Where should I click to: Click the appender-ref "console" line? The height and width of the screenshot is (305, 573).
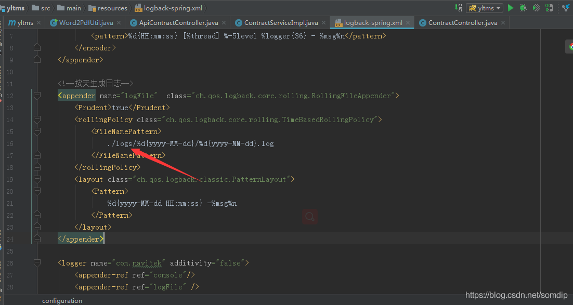135,275
